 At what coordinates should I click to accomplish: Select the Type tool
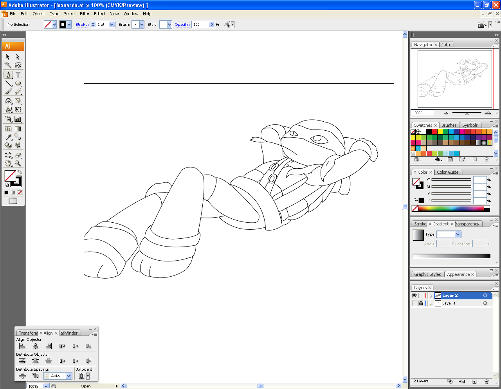click(x=18, y=75)
